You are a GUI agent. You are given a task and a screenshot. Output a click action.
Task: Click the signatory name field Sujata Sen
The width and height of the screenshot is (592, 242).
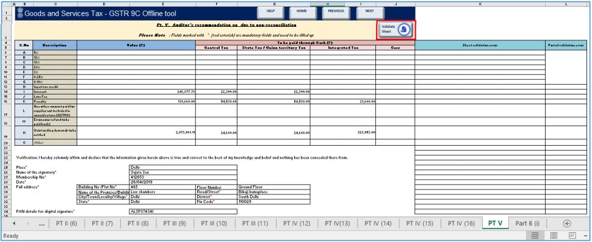(183, 172)
